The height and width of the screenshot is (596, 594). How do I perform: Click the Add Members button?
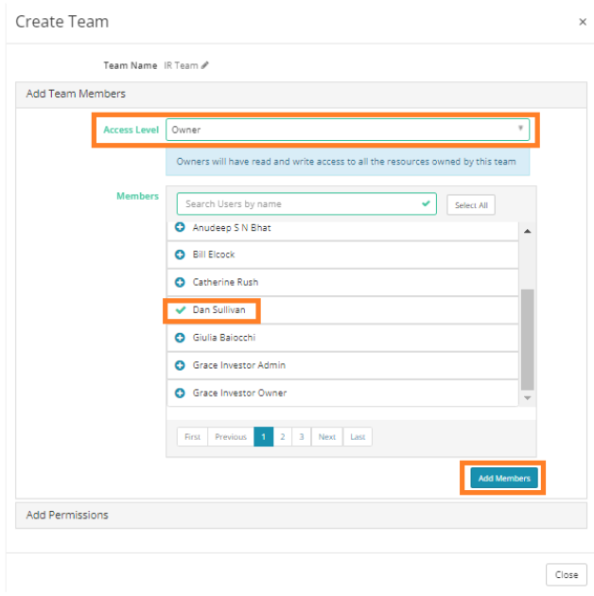pyautogui.click(x=504, y=478)
